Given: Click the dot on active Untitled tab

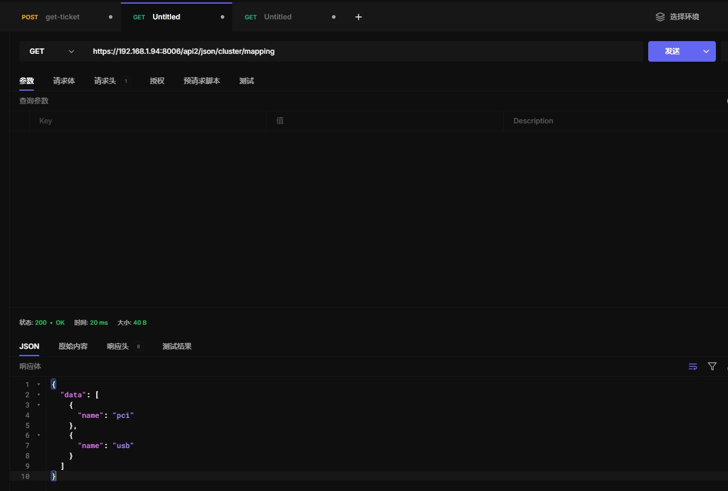Looking at the screenshot, I should pos(223,17).
